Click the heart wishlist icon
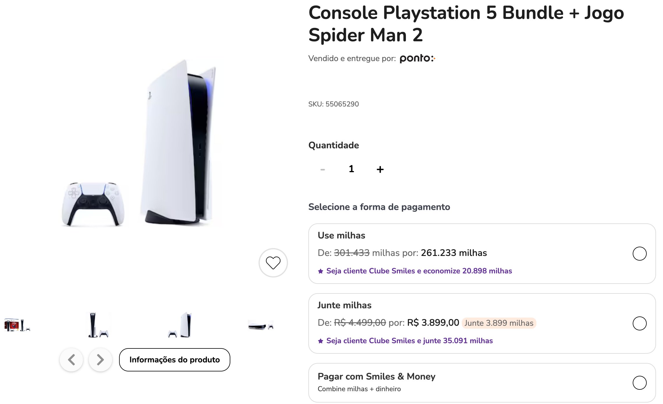Image resolution: width=663 pixels, height=404 pixels. point(273,263)
